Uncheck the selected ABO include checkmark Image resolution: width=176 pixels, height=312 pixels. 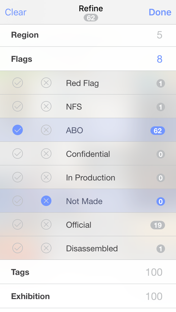point(18,130)
